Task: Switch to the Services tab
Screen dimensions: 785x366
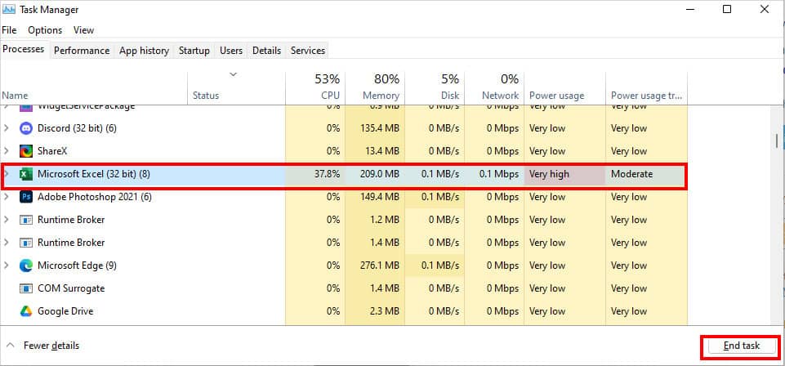Action: coord(308,51)
